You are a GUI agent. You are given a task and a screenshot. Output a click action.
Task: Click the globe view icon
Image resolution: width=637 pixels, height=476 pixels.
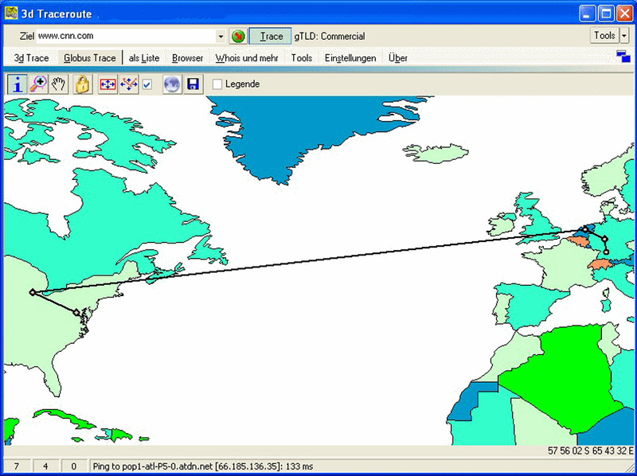tap(172, 84)
